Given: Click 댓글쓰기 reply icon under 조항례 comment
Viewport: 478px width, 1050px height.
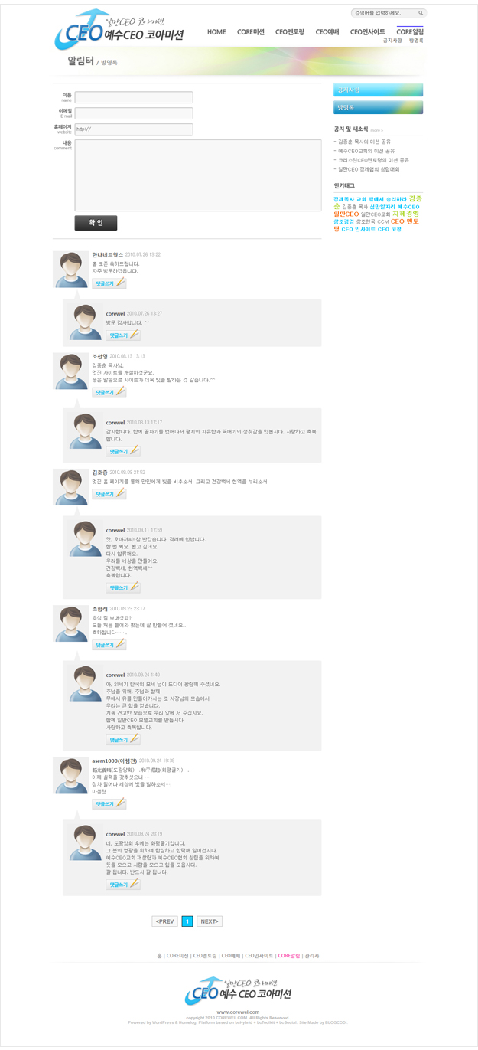Looking at the screenshot, I should point(109,645).
